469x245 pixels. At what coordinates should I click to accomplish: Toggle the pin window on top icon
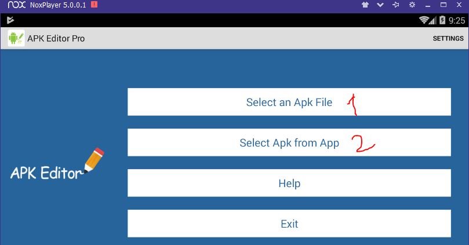[x=396, y=5]
